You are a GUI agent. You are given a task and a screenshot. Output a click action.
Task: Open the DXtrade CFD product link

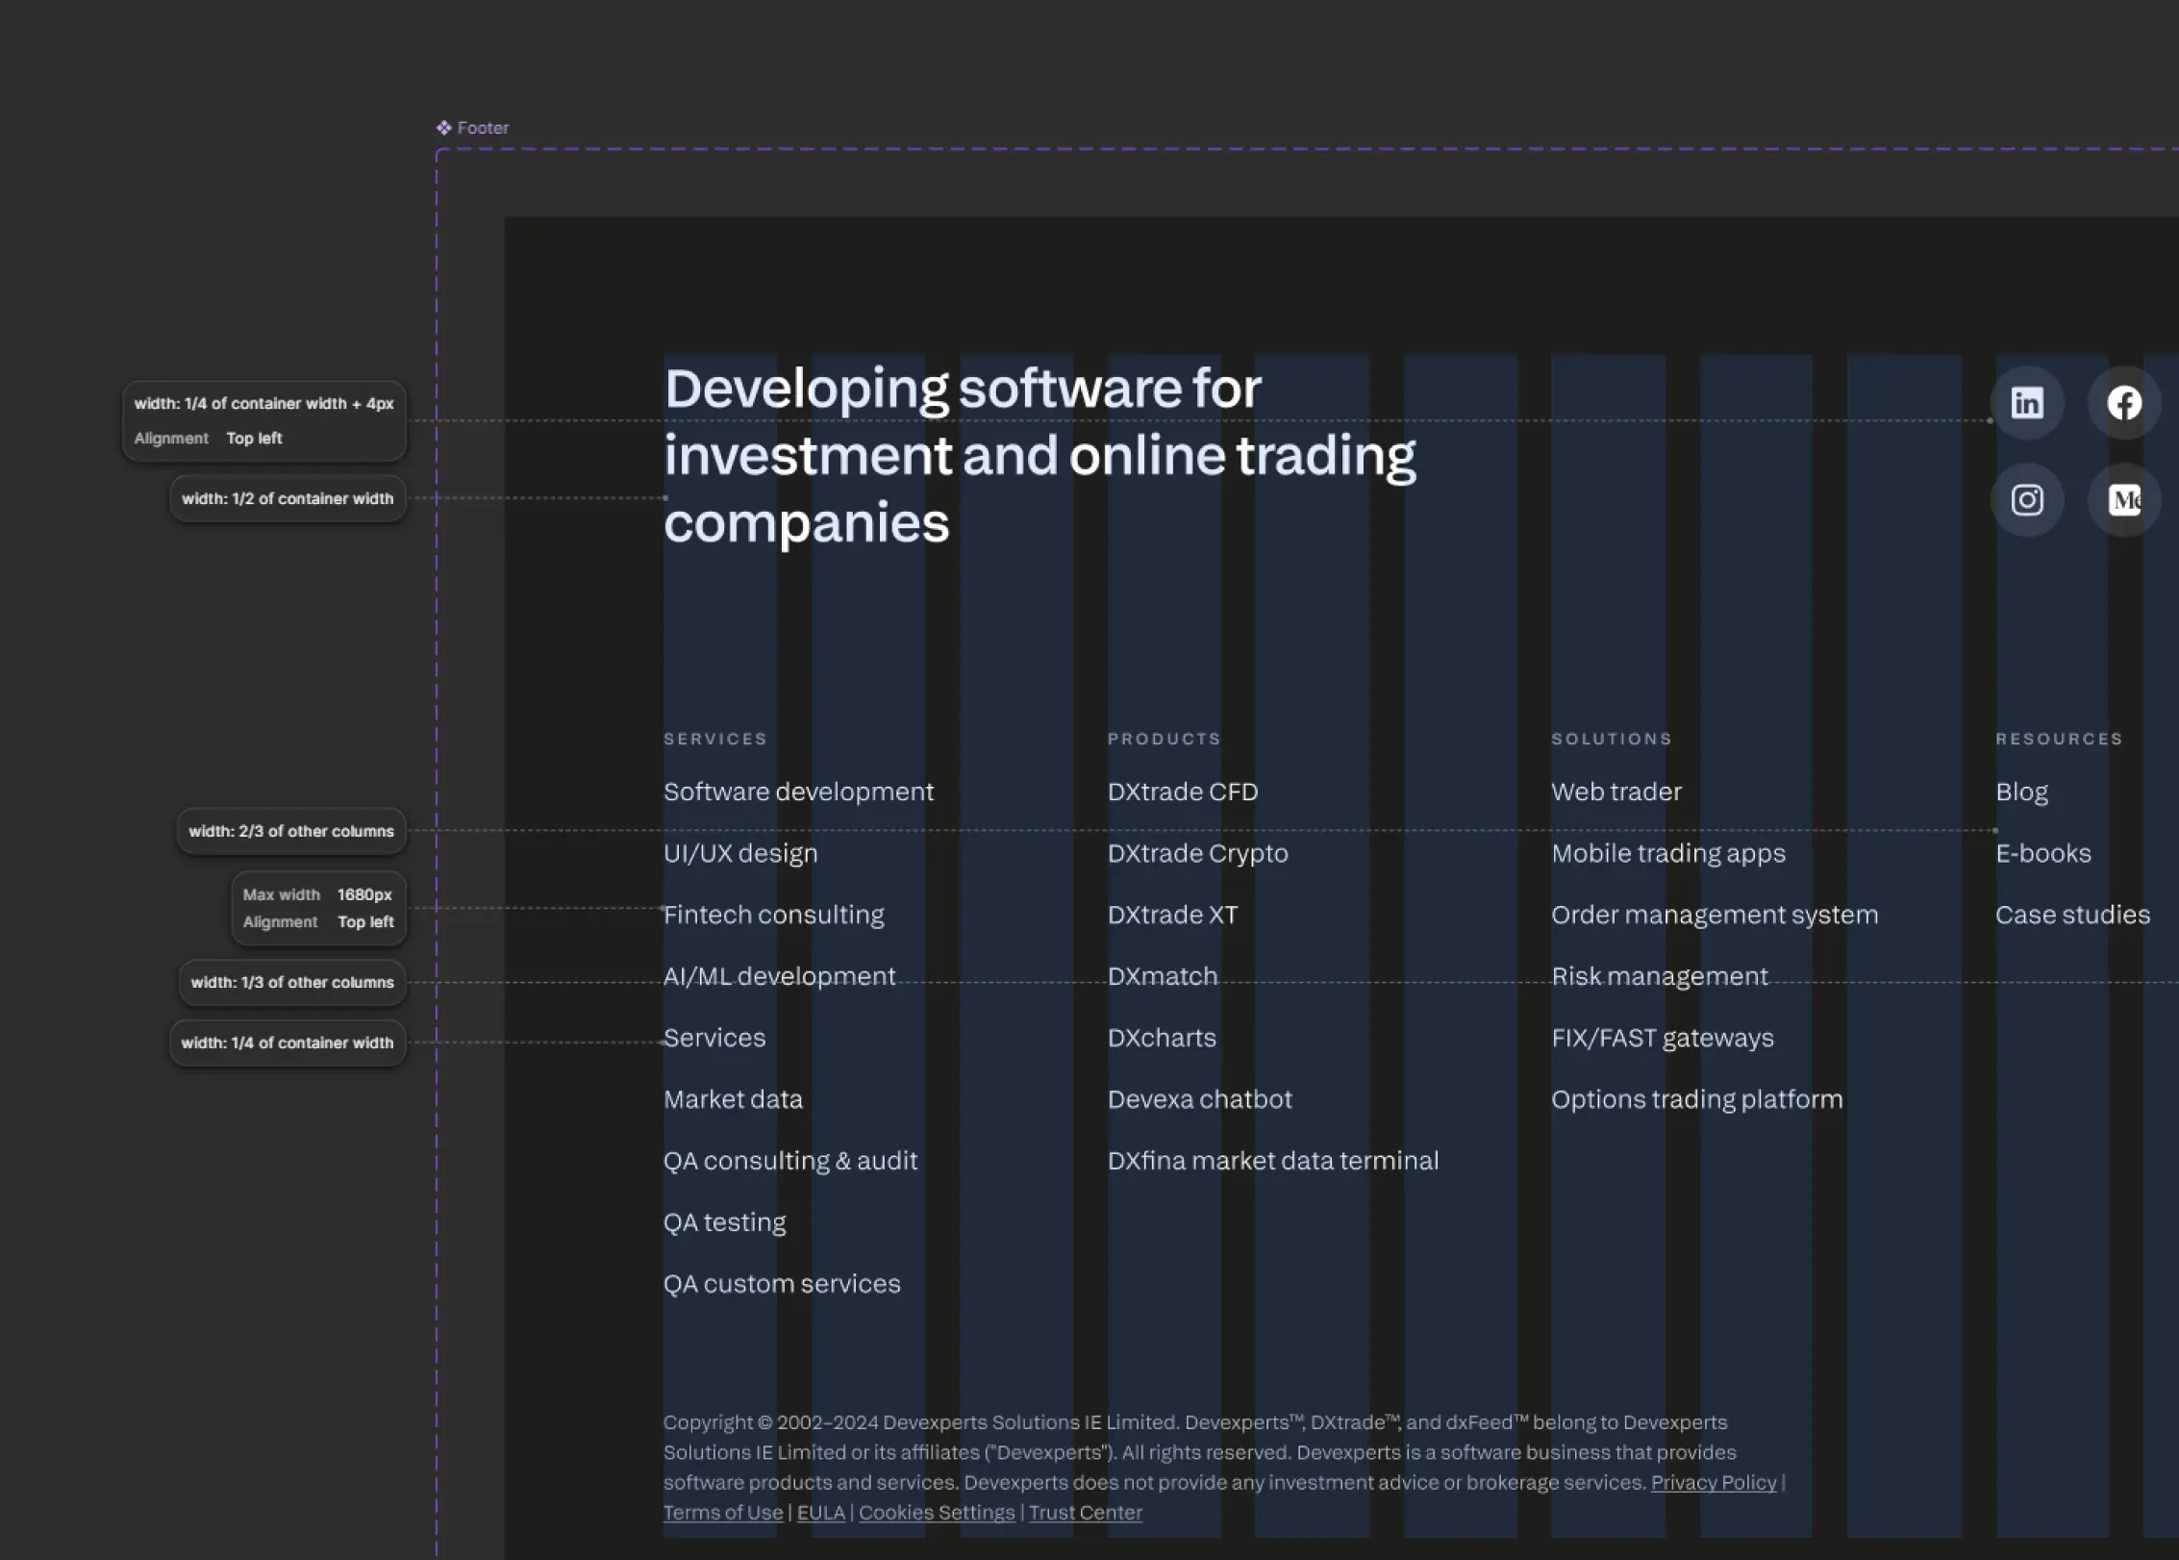(x=1183, y=791)
